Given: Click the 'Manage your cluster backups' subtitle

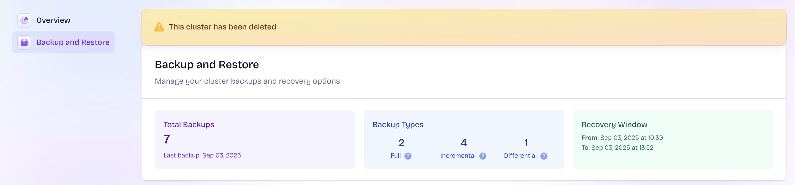Looking at the screenshot, I should (247, 81).
